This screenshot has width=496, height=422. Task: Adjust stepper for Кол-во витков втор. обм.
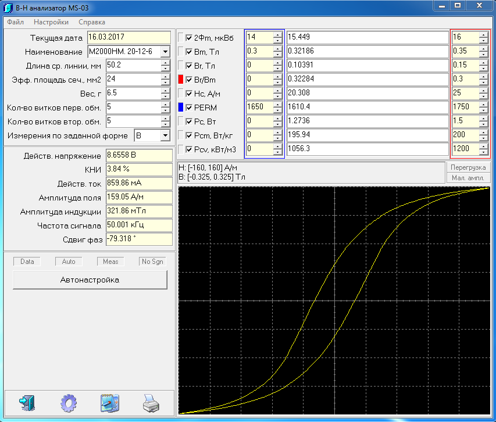coord(166,121)
